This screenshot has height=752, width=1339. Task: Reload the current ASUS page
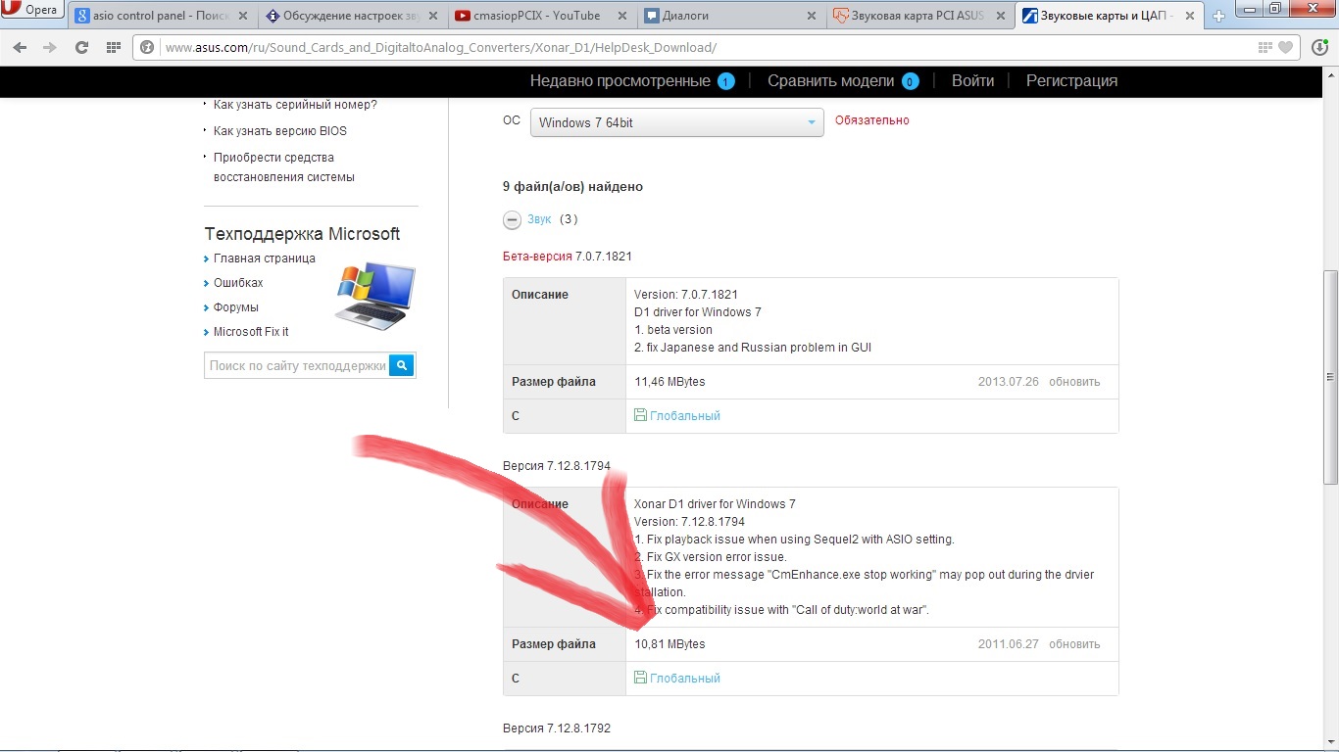click(82, 47)
